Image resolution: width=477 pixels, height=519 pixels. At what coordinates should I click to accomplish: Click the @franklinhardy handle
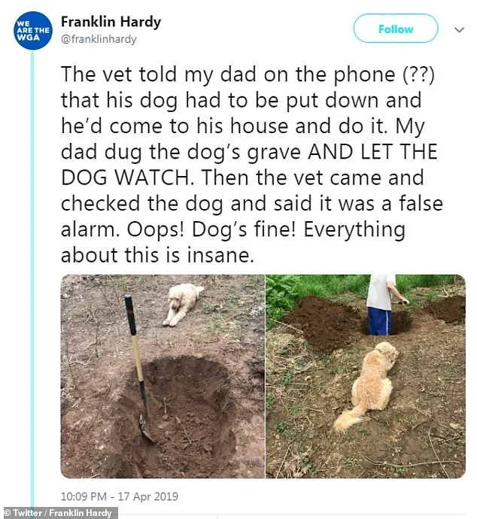(98, 39)
